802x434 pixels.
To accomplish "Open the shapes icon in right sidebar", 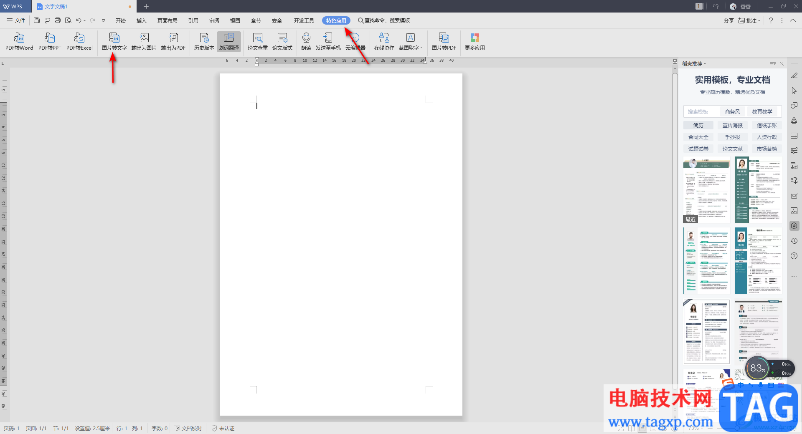I will pyautogui.click(x=794, y=106).
